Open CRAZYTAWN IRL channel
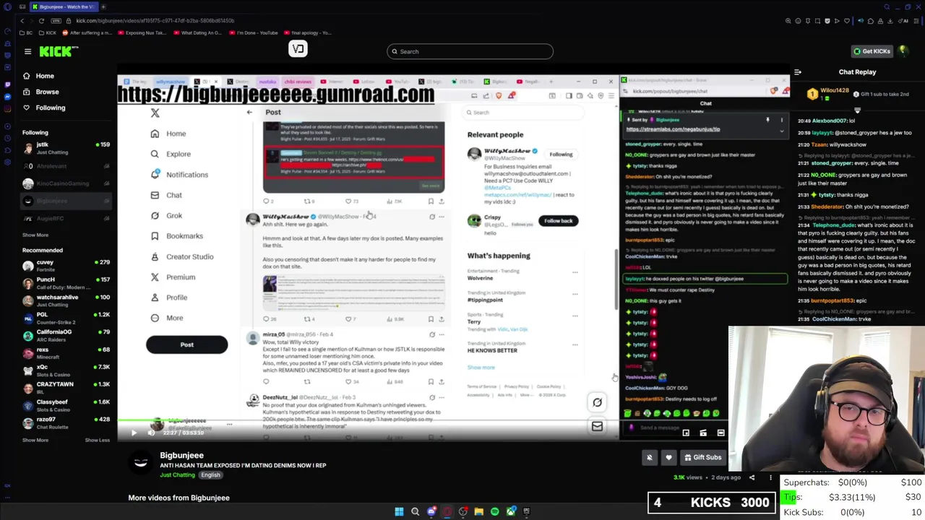This screenshot has width=925, height=520. click(x=66, y=388)
